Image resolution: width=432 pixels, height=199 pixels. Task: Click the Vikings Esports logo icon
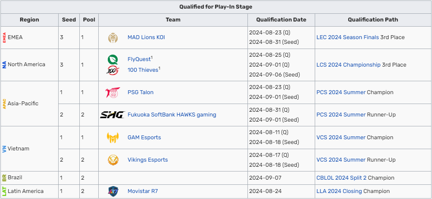[x=113, y=160]
